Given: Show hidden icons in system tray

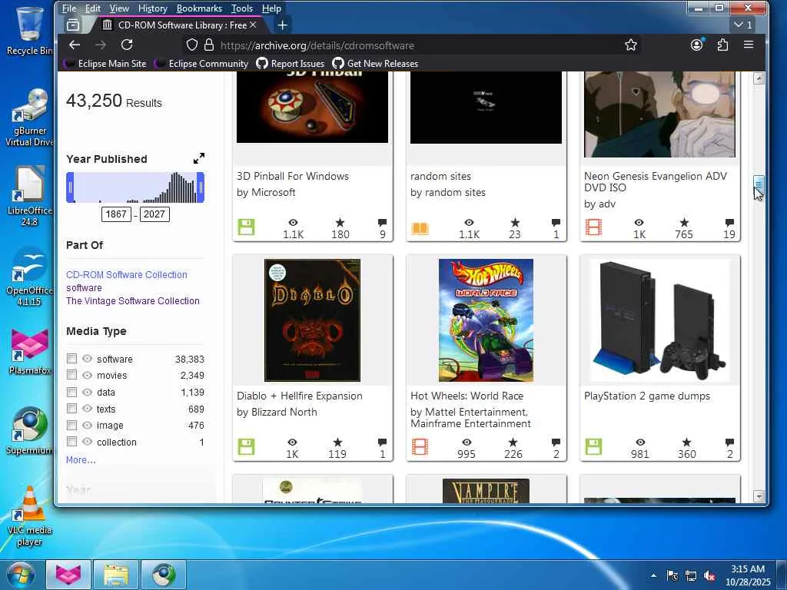Looking at the screenshot, I should point(653,575).
